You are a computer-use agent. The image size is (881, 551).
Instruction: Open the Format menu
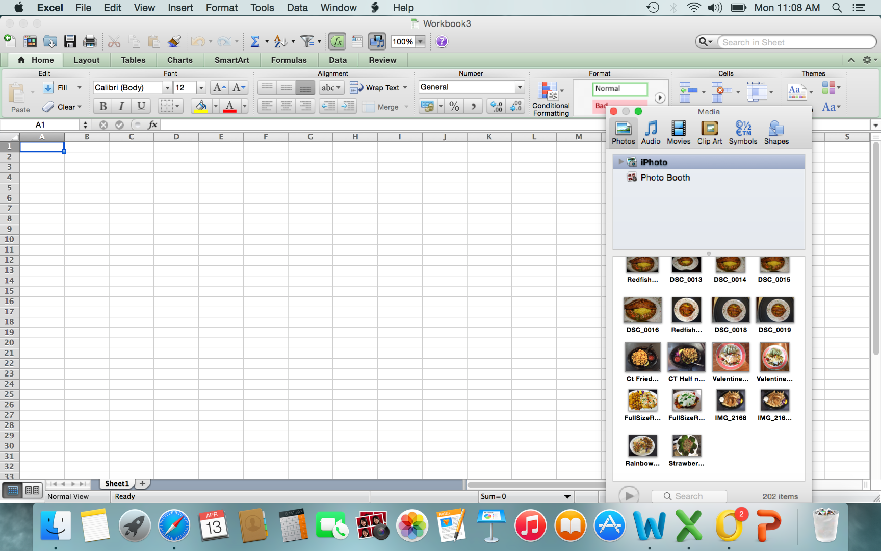point(222,8)
